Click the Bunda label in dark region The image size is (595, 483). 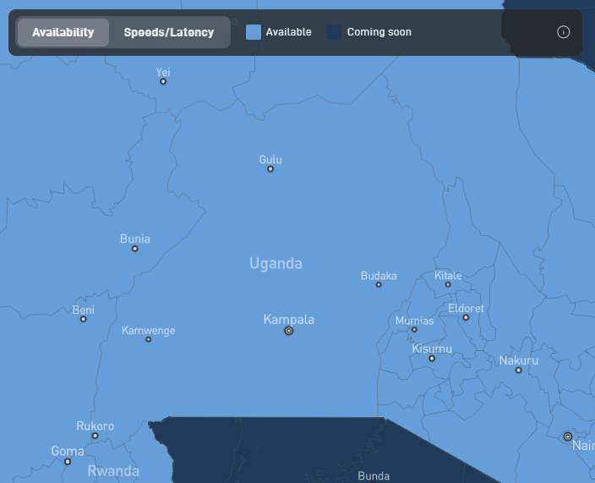[x=374, y=476]
